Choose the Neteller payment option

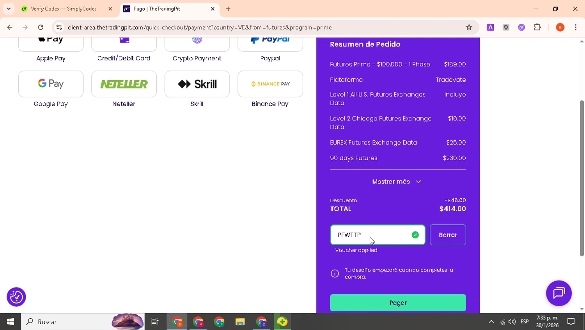(124, 84)
